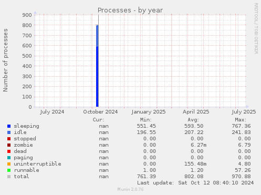Click the 'sleeping' legend label
Image resolution: width=261 pixels, height=195 pixels.
point(26,126)
